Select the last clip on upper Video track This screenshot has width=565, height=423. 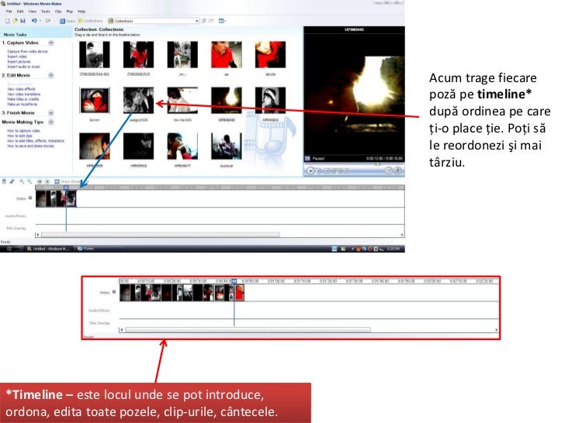(71, 198)
